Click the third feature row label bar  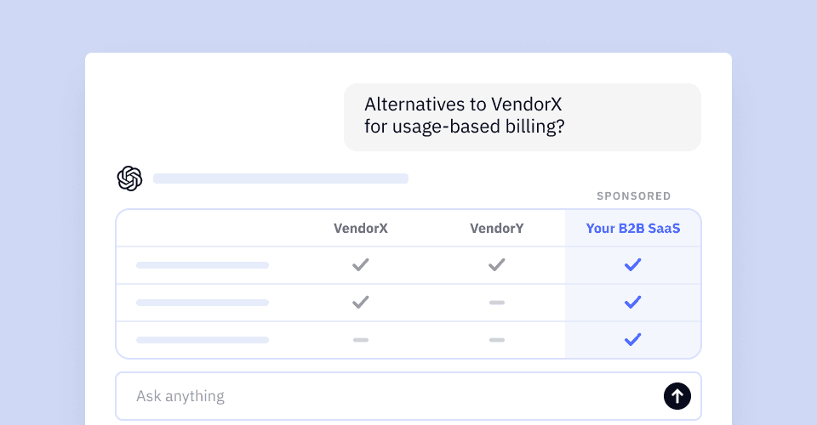coord(203,340)
